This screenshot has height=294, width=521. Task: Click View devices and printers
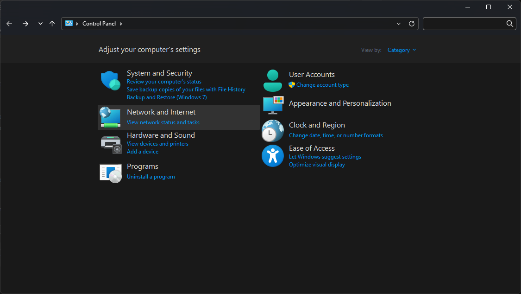tap(157, 144)
